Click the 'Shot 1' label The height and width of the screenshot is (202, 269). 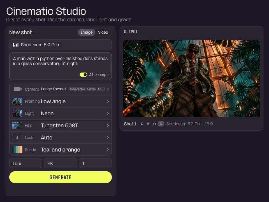tap(130, 124)
